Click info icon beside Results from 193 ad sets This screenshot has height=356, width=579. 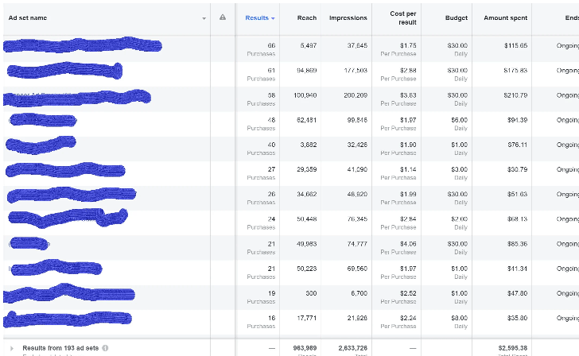[x=105, y=348]
